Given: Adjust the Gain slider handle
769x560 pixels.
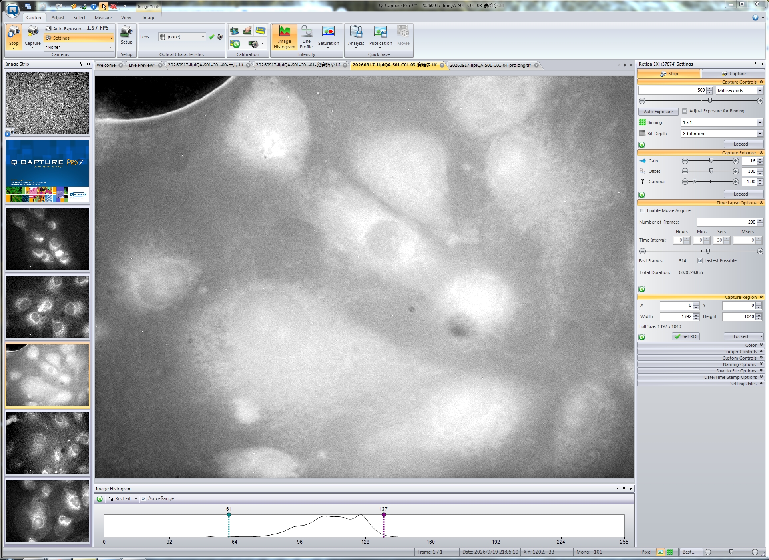Looking at the screenshot, I should [x=711, y=161].
